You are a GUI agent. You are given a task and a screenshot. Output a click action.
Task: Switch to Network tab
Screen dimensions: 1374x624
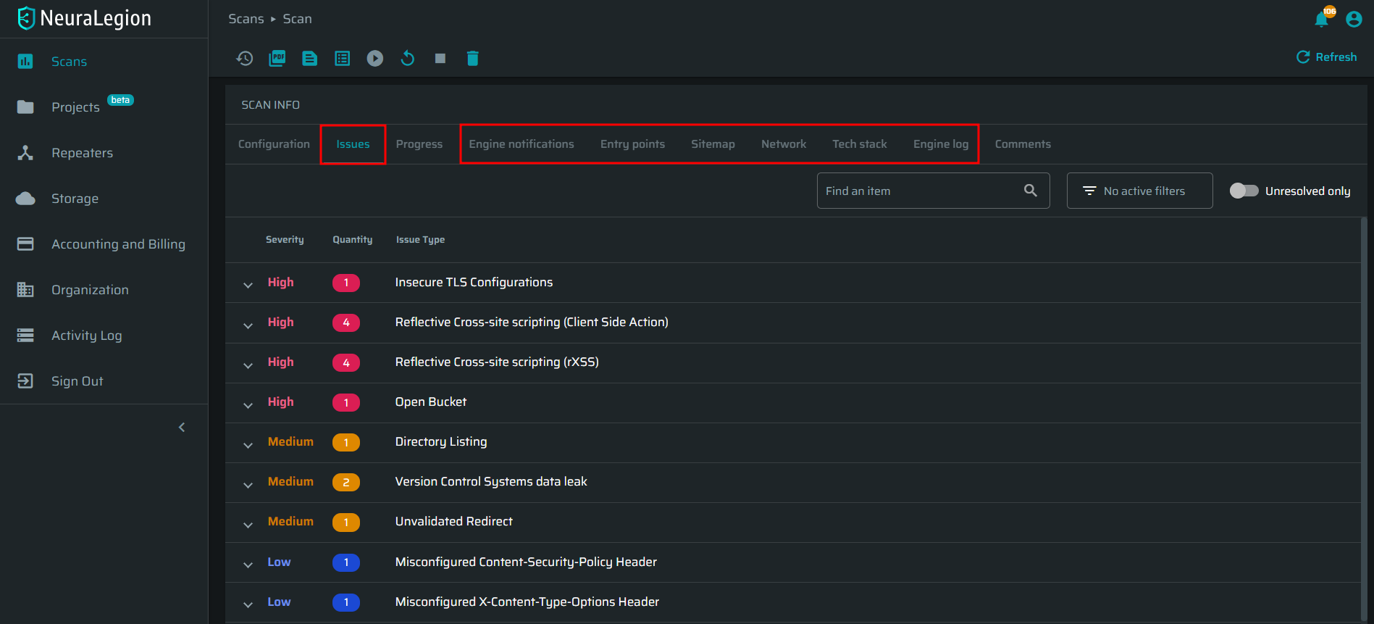tap(784, 144)
